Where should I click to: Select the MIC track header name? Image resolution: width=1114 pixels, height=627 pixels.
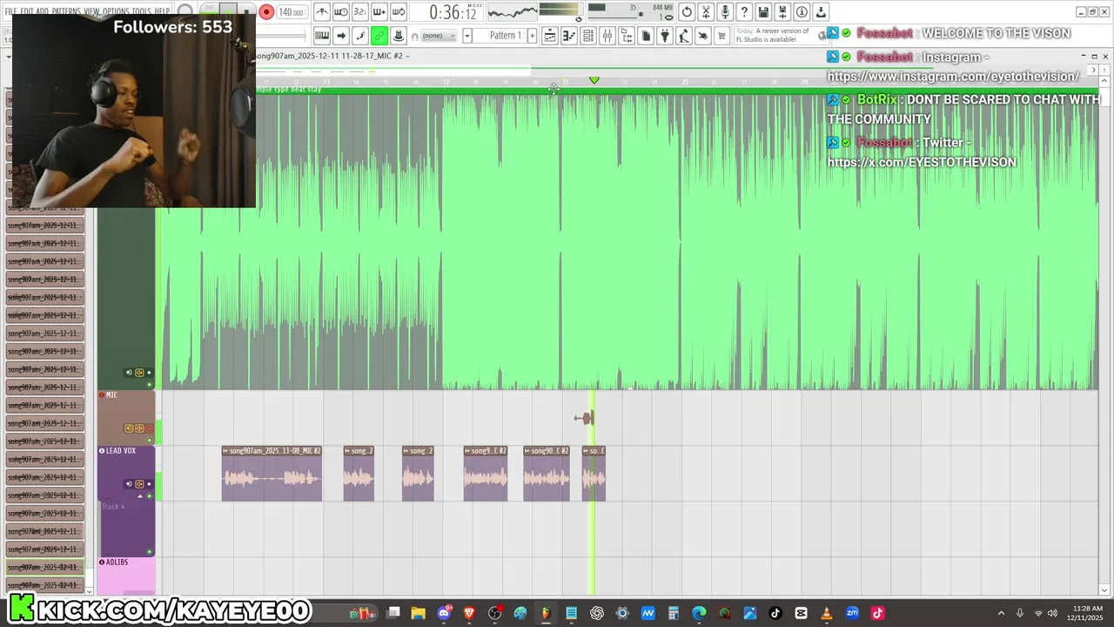click(112, 395)
